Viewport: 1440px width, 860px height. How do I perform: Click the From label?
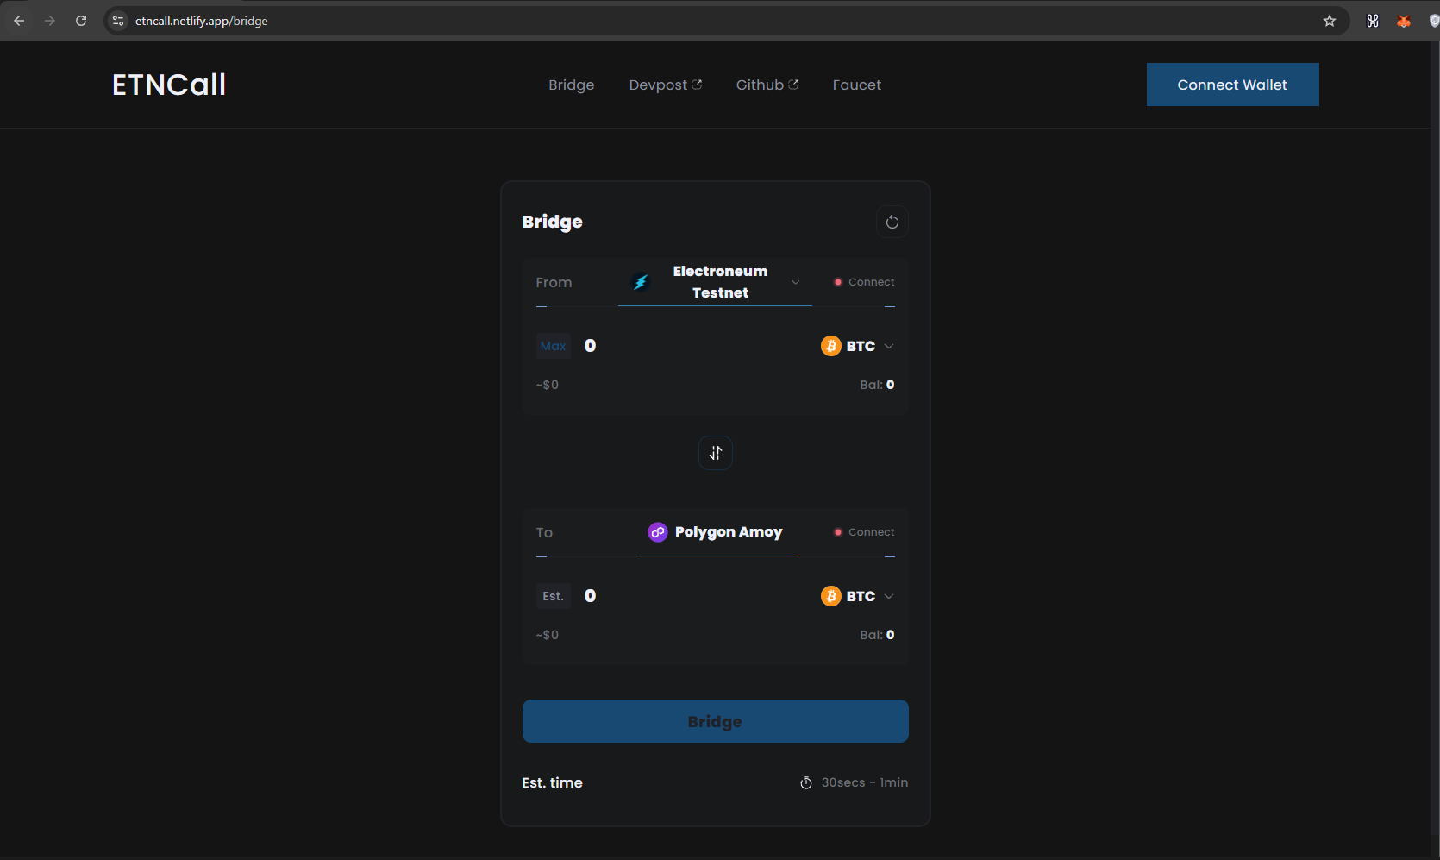(554, 282)
